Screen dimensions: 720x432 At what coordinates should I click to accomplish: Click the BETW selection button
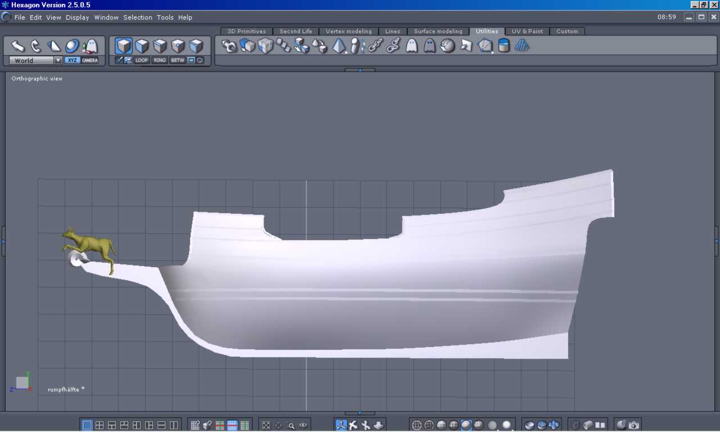coord(178,60)
